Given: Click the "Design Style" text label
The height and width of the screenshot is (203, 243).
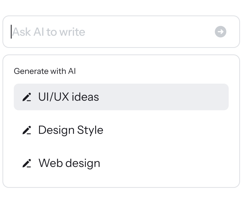Looking at the screenshot, I should tap(71, 130).
